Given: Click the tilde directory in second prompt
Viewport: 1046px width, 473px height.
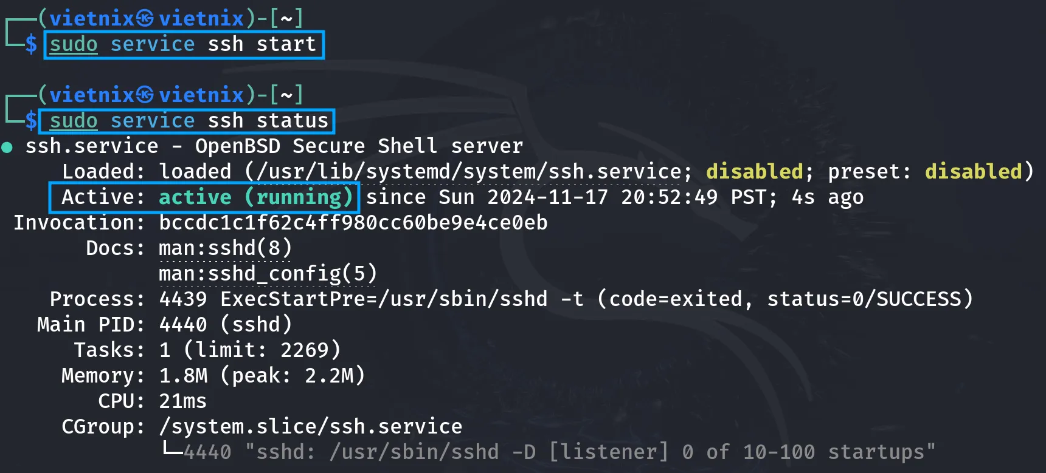Looking at the screenshot, I should tap(286, 95).
